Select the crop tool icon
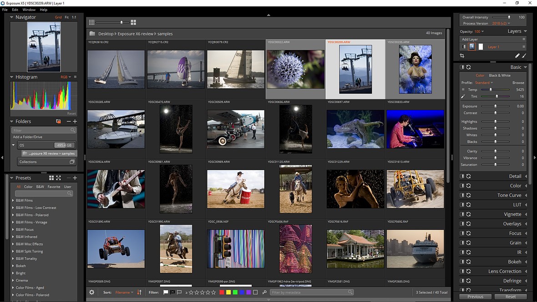Image resolution: width=537 pixels, height=302 pixels. [x=462, y=56]
